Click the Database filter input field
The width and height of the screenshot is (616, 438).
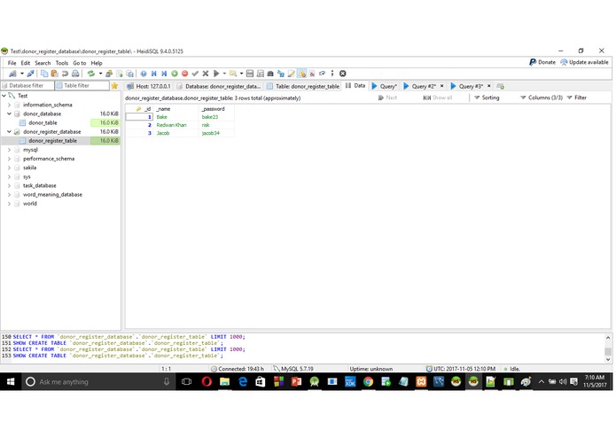click(27, 86)
